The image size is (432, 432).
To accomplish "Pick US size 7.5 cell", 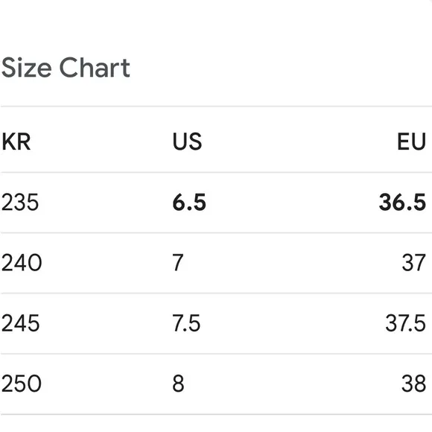I will click(186, 323).
